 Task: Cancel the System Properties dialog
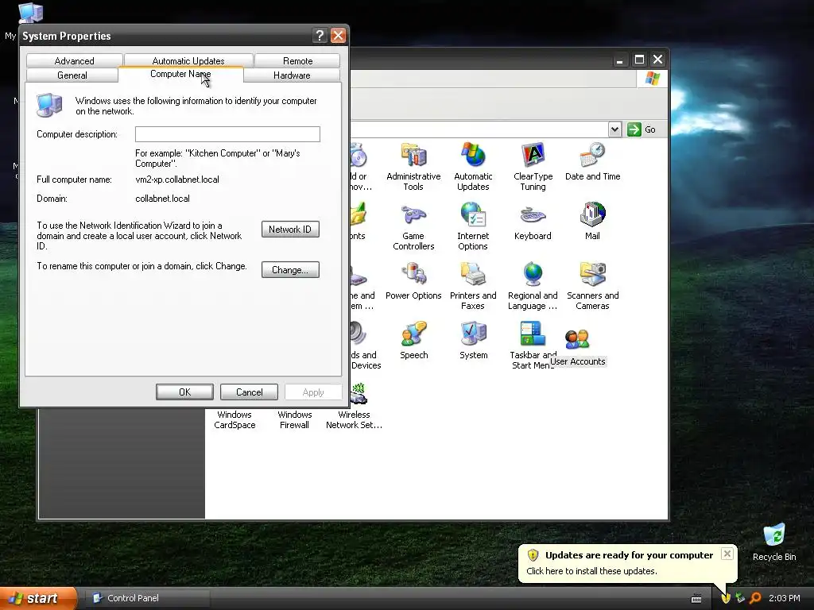249,392
